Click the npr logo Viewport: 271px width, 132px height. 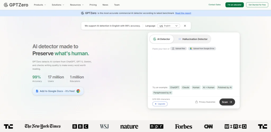[157, 126]
